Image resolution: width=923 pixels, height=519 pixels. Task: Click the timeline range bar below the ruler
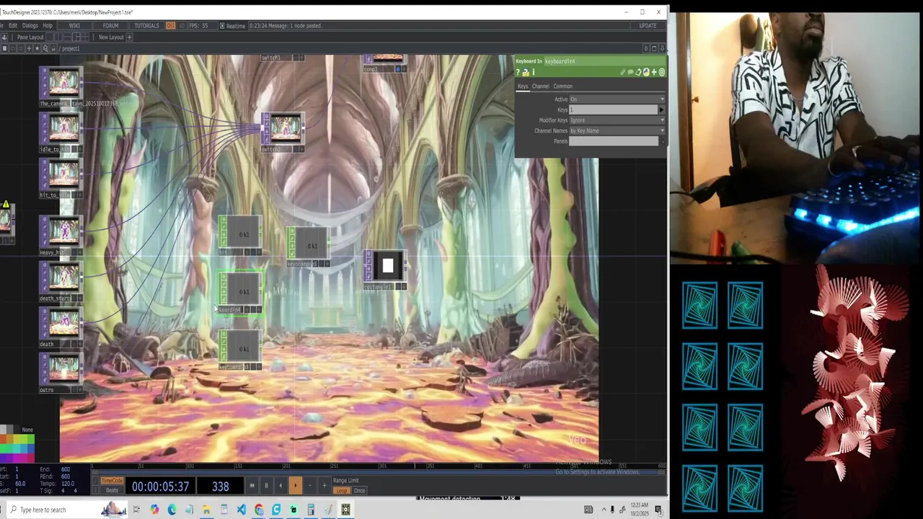tap(378, 473)
